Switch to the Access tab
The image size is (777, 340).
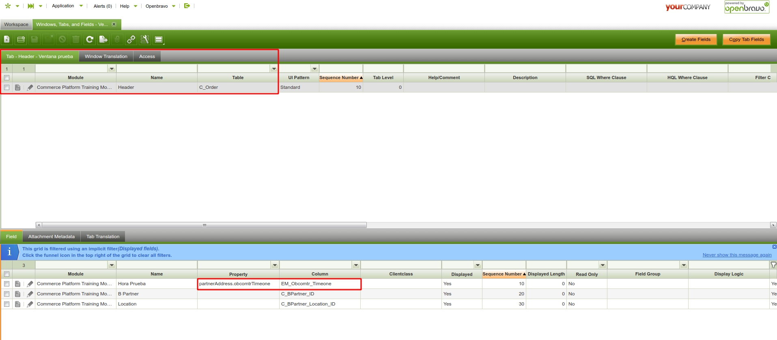coord(147,56)
